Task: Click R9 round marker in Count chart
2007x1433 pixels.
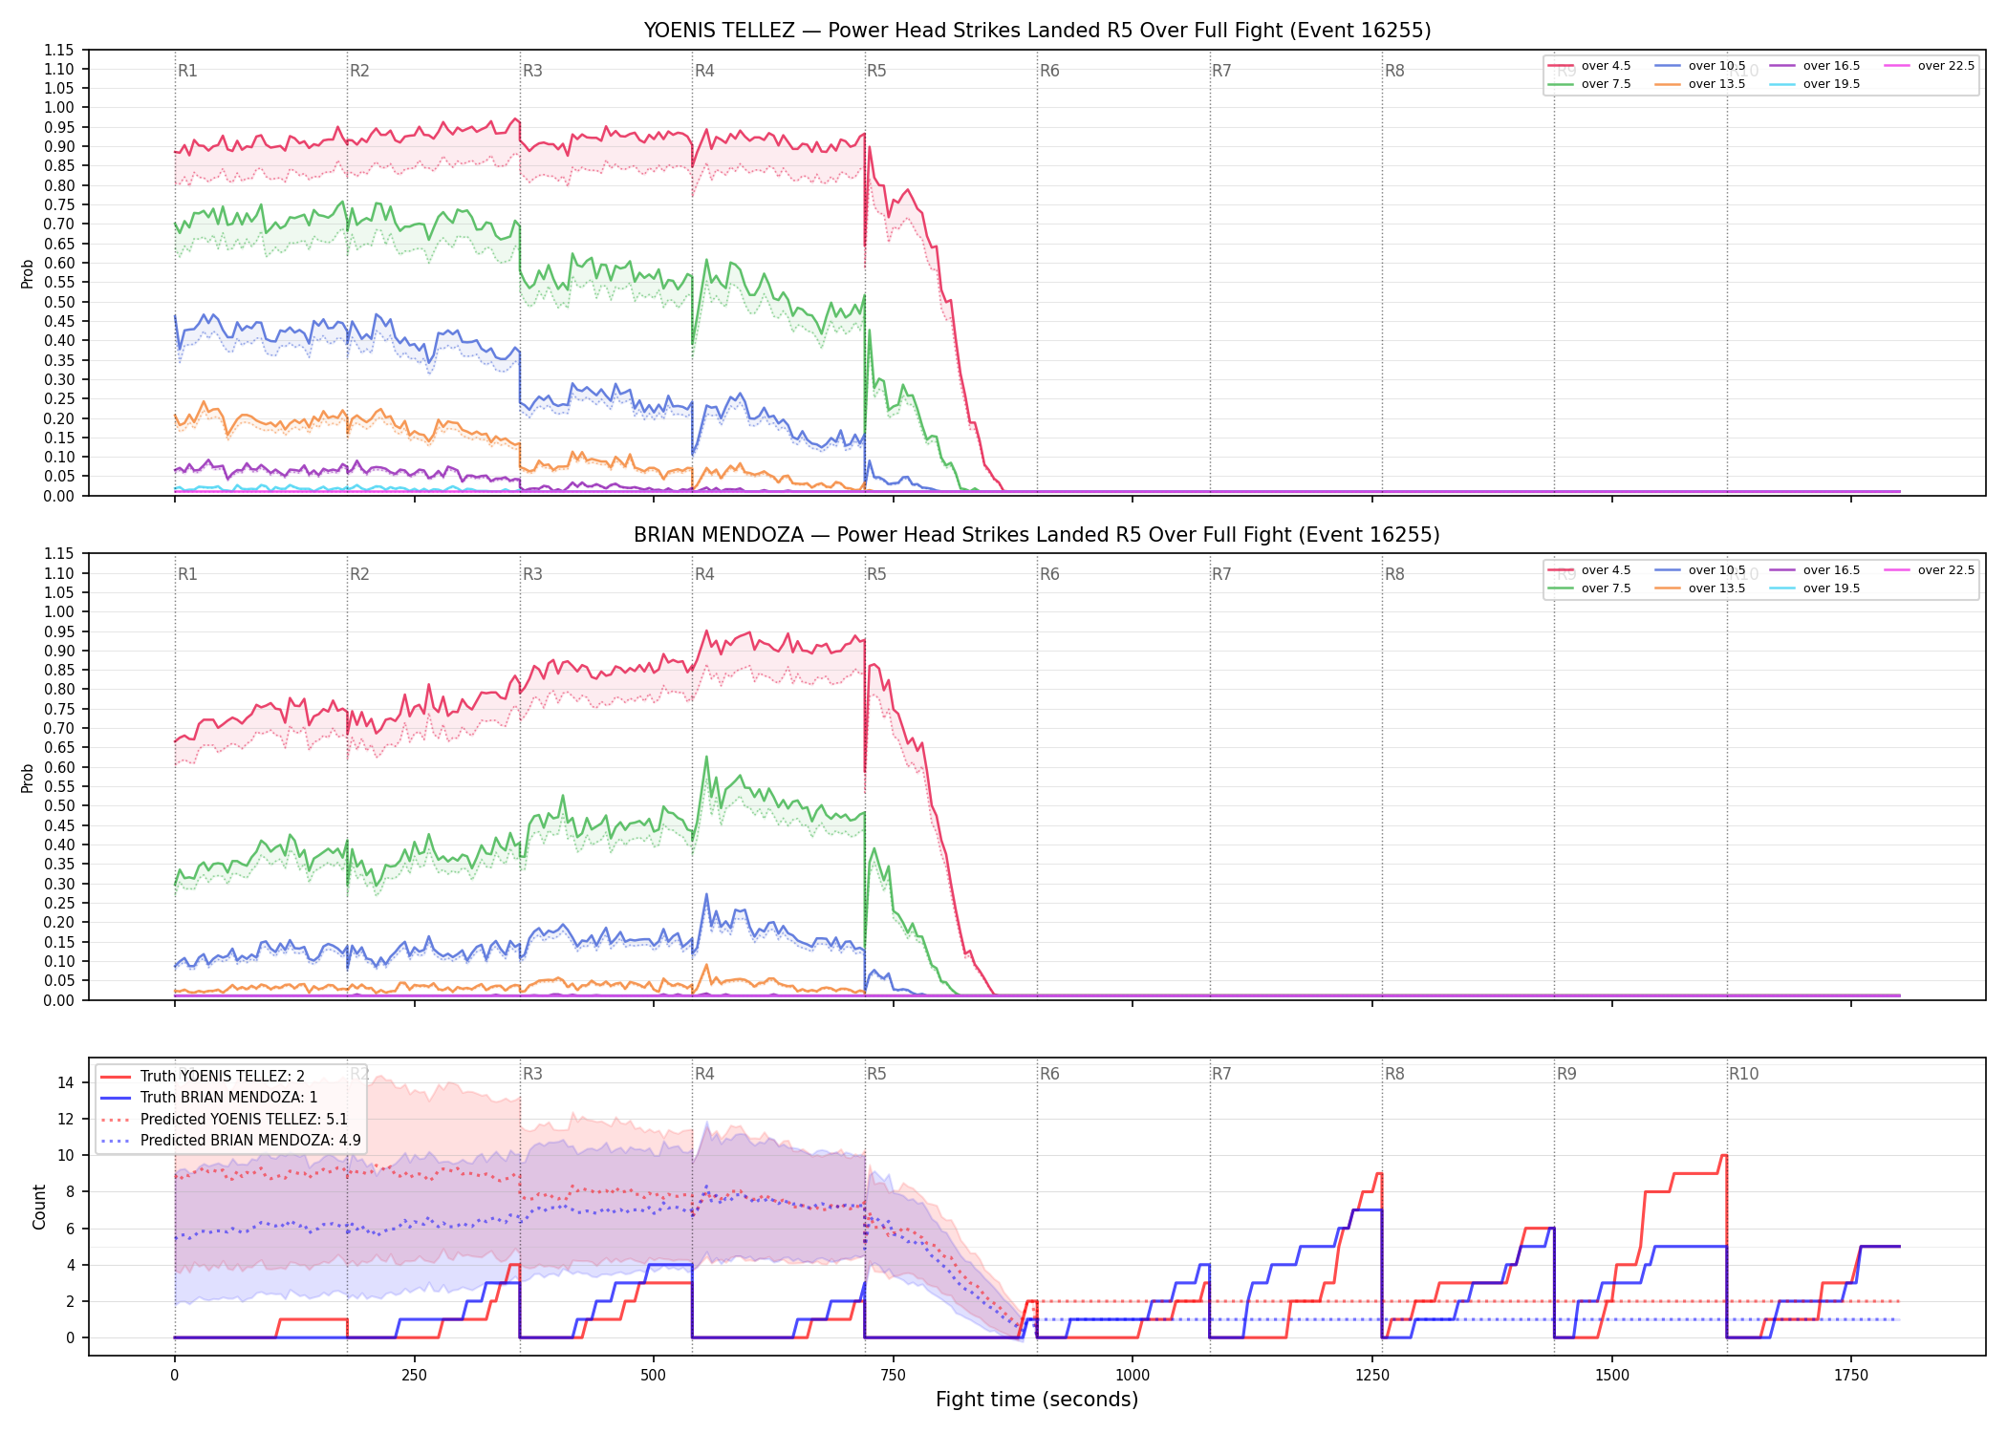Action: tap(1566, 1074)
